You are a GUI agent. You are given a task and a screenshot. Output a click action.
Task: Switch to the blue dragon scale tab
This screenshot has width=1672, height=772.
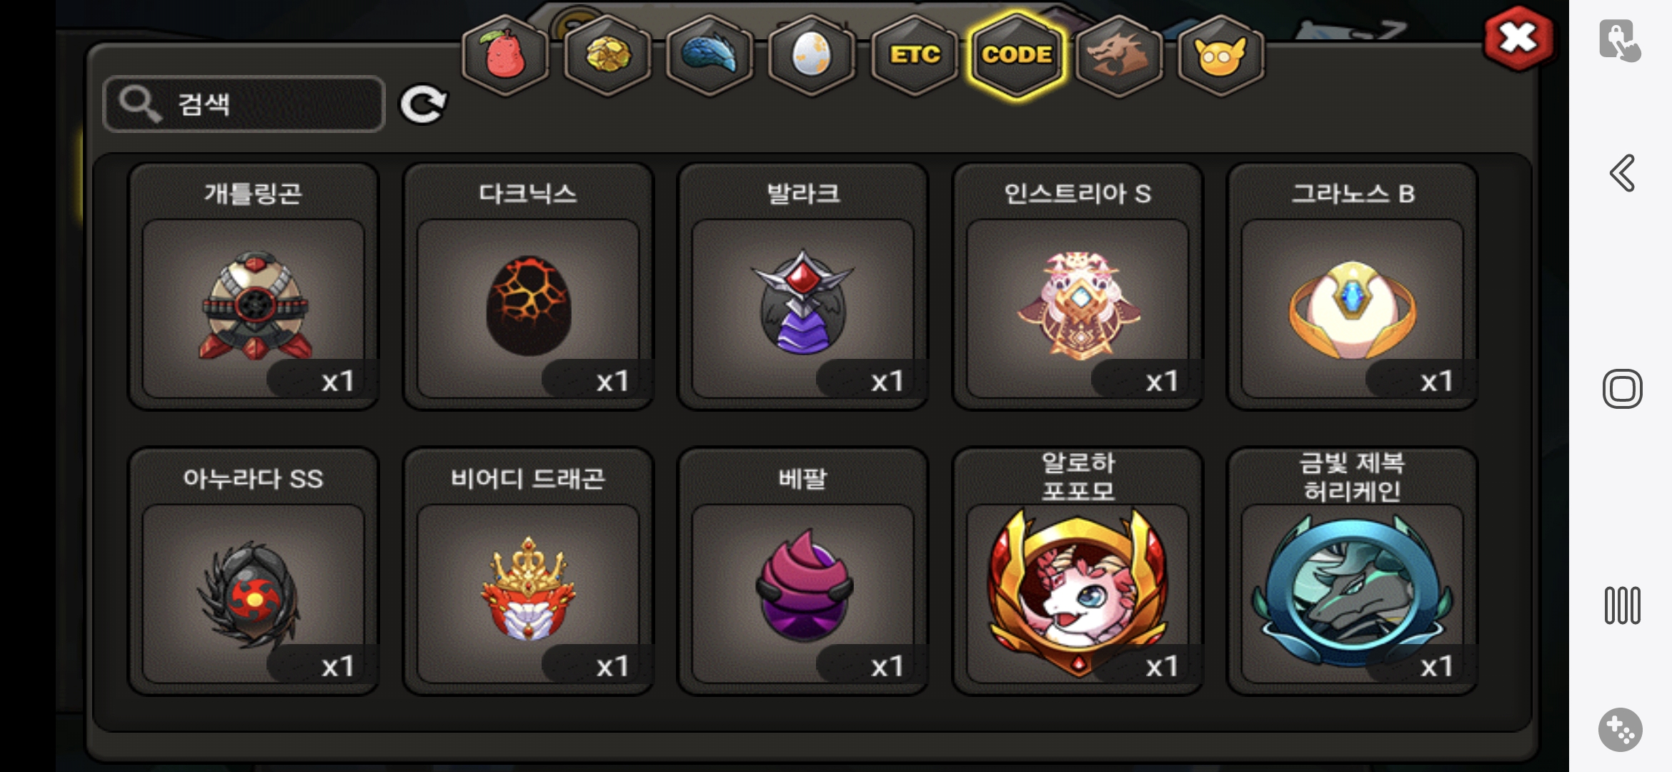pos(710,55)
